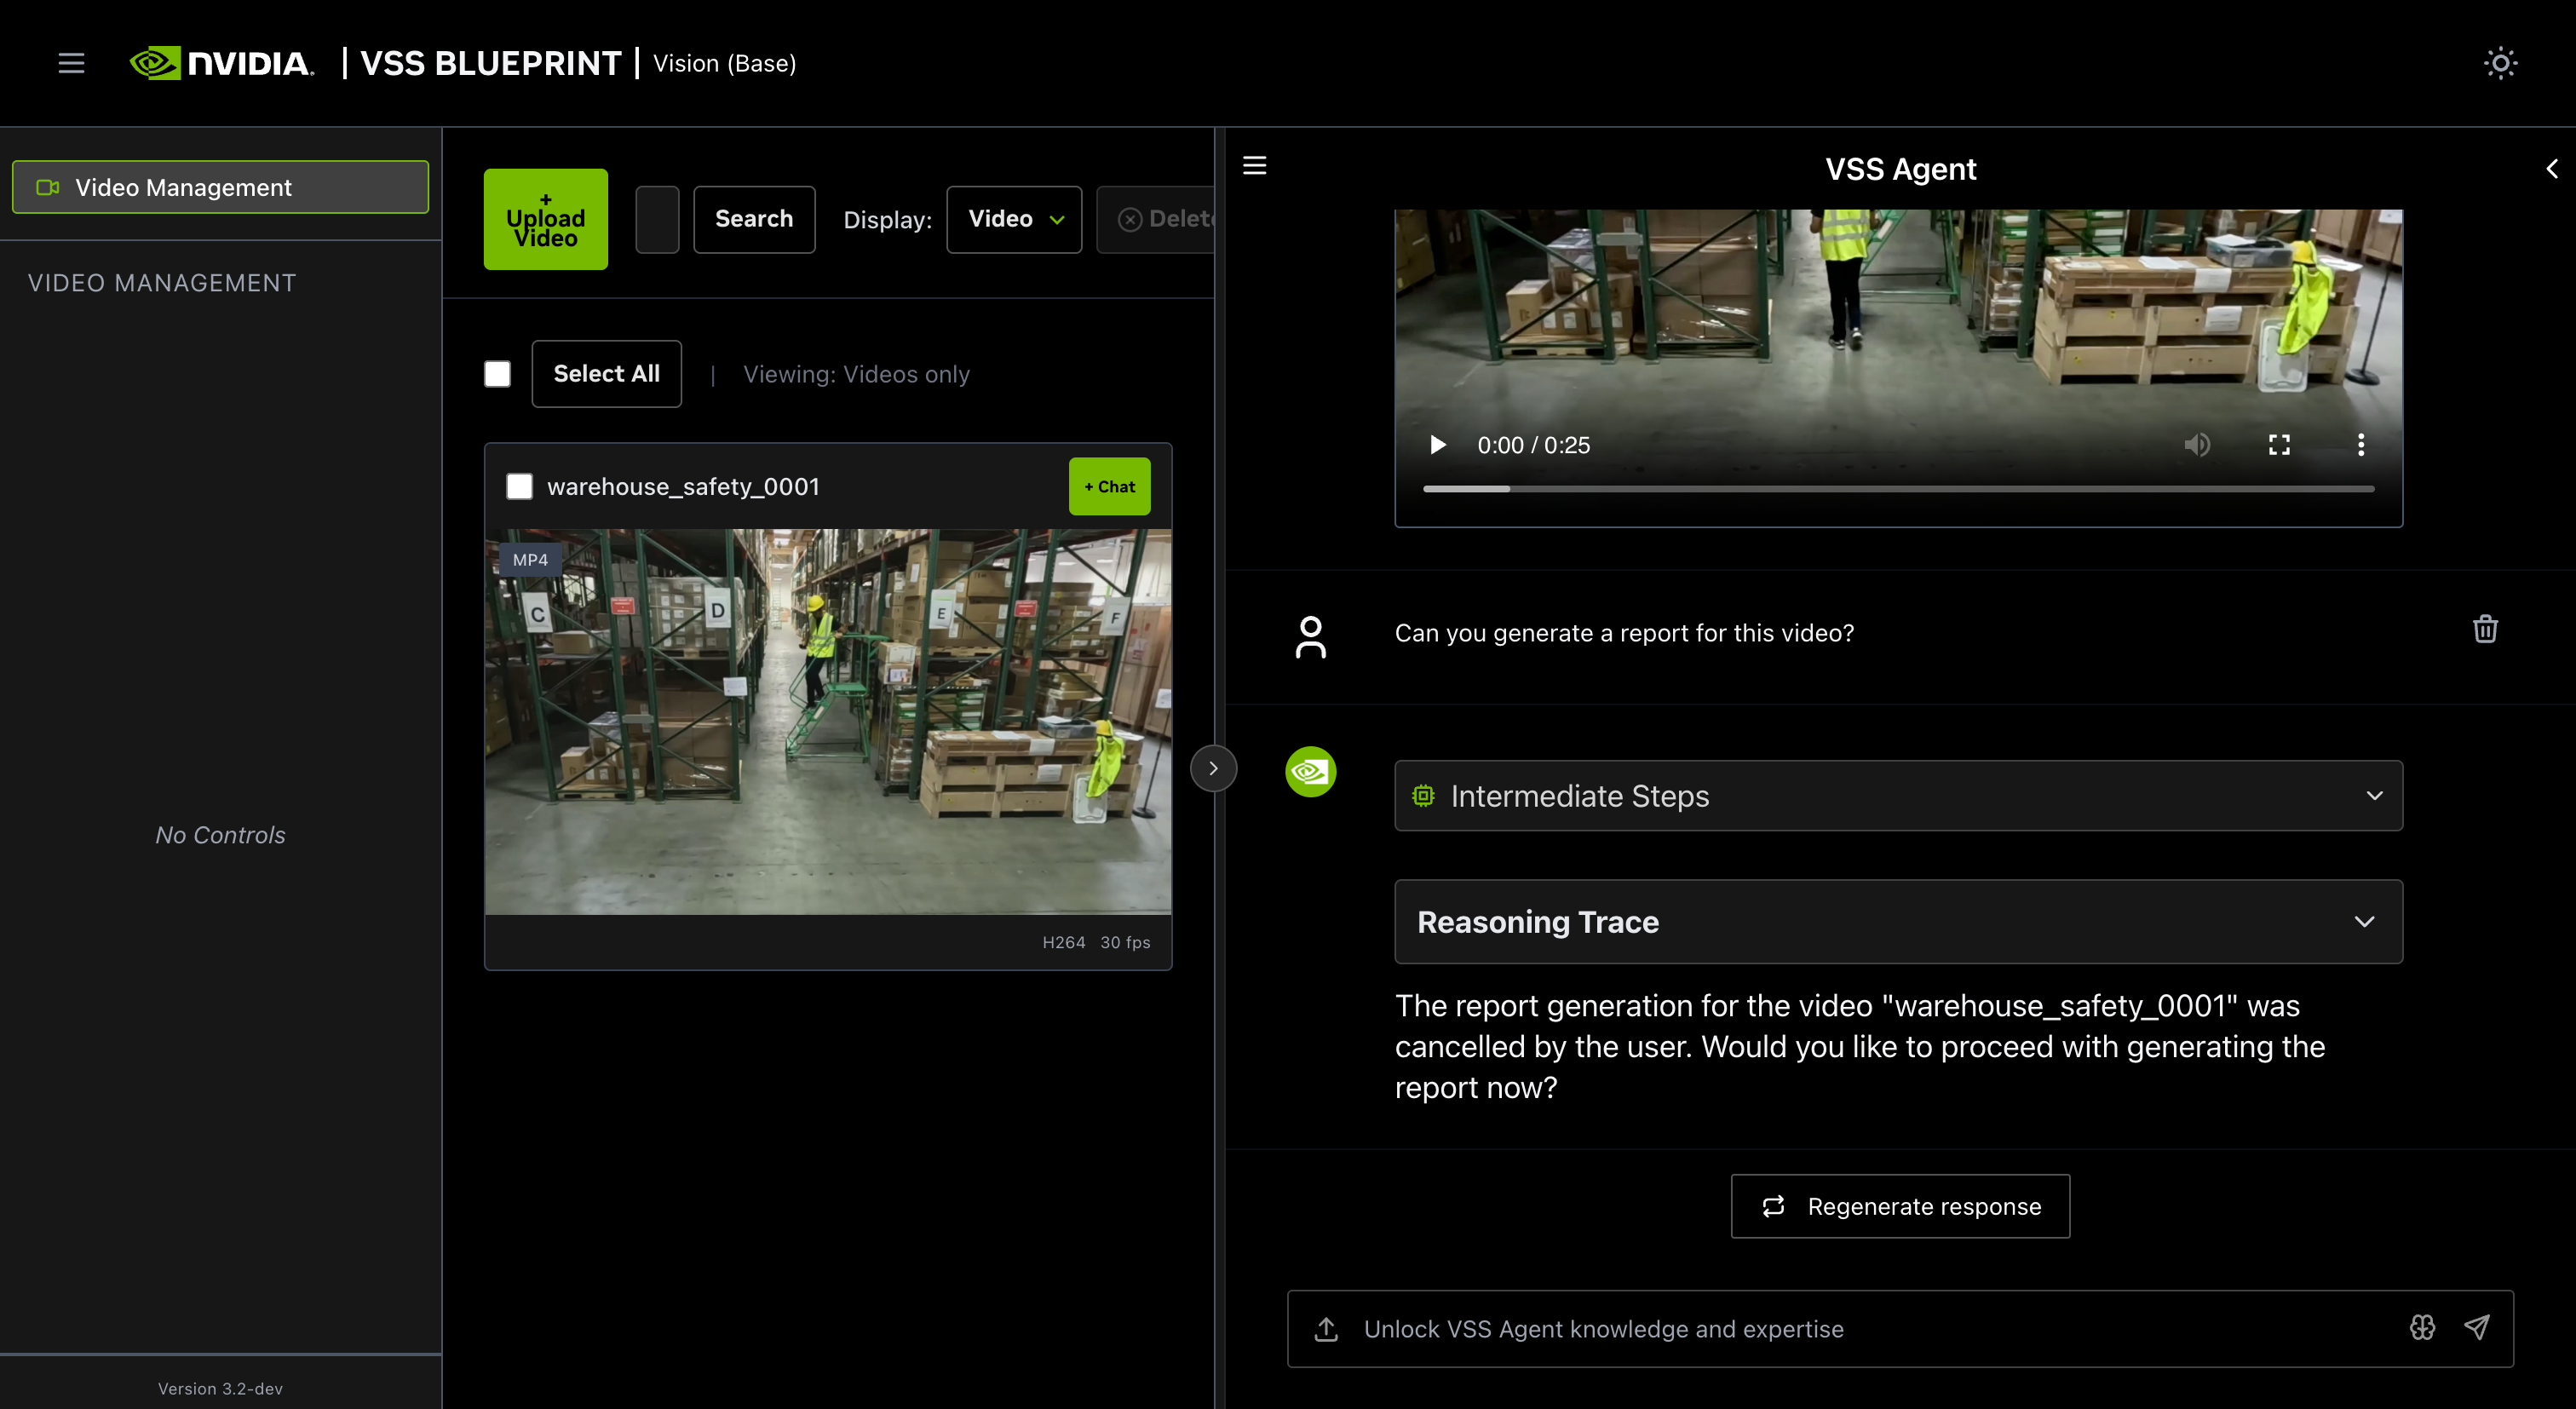Enter fullscreen on the video player
The image size is (2576, 1409).
(2279, 445)
